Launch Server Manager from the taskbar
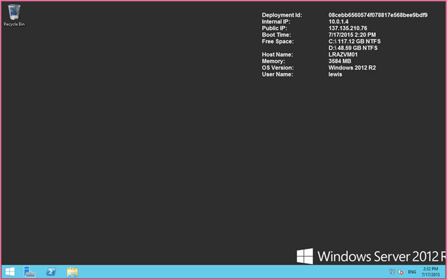447x280 pixels. 29,272
